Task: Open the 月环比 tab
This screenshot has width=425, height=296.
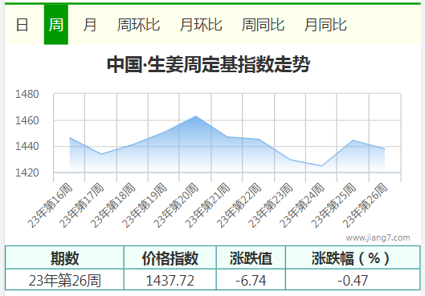Action: [x=201, y=25]
